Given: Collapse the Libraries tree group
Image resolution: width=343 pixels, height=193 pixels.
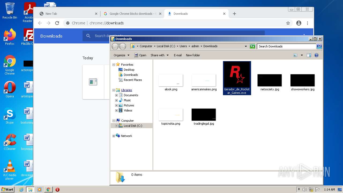Looking at the screenshot, I should pyautogui.click(x=114, y=90).
